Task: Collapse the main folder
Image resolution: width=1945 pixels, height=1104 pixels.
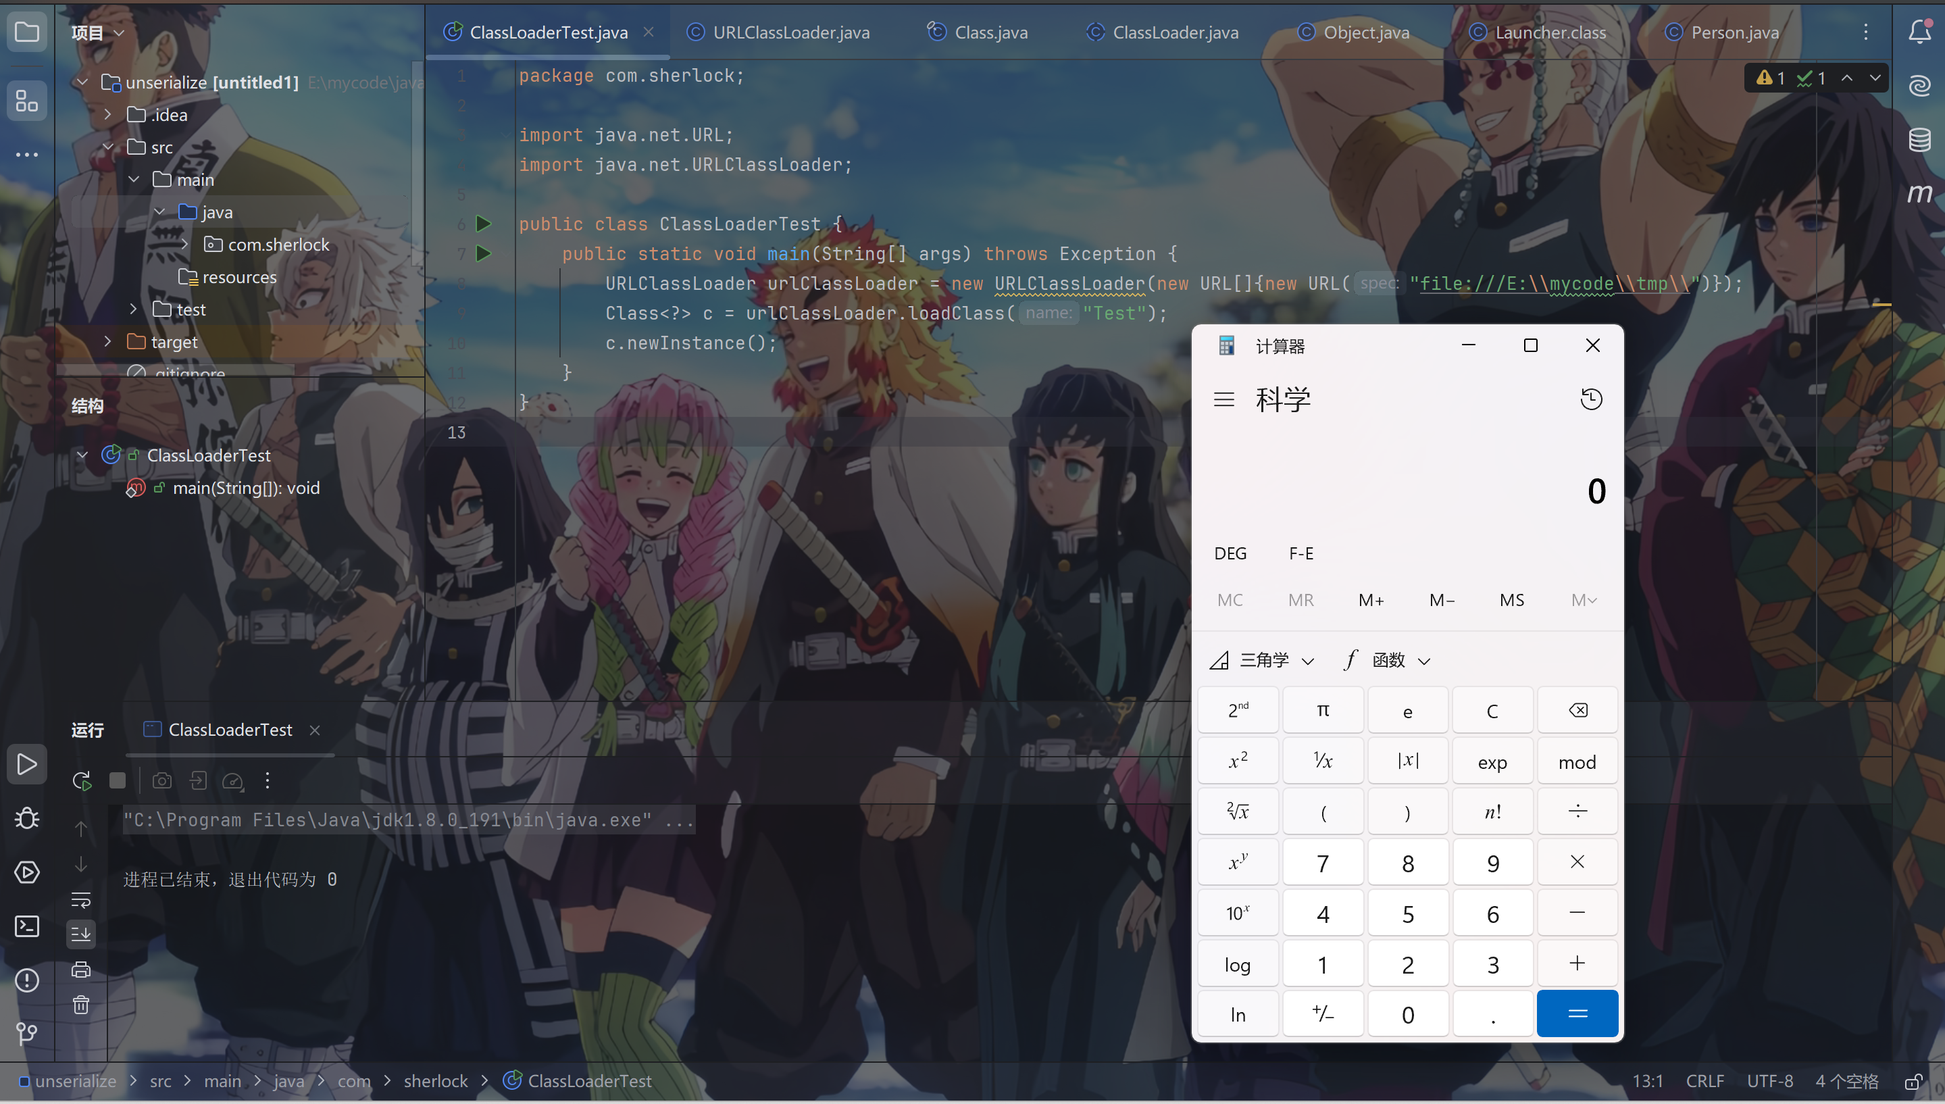Action: [133, 179]
